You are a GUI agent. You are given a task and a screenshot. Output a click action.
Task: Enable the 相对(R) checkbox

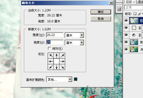point(49,48)
